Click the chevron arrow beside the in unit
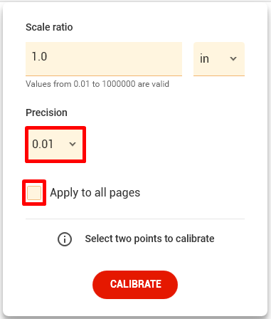 pos(233,58)
